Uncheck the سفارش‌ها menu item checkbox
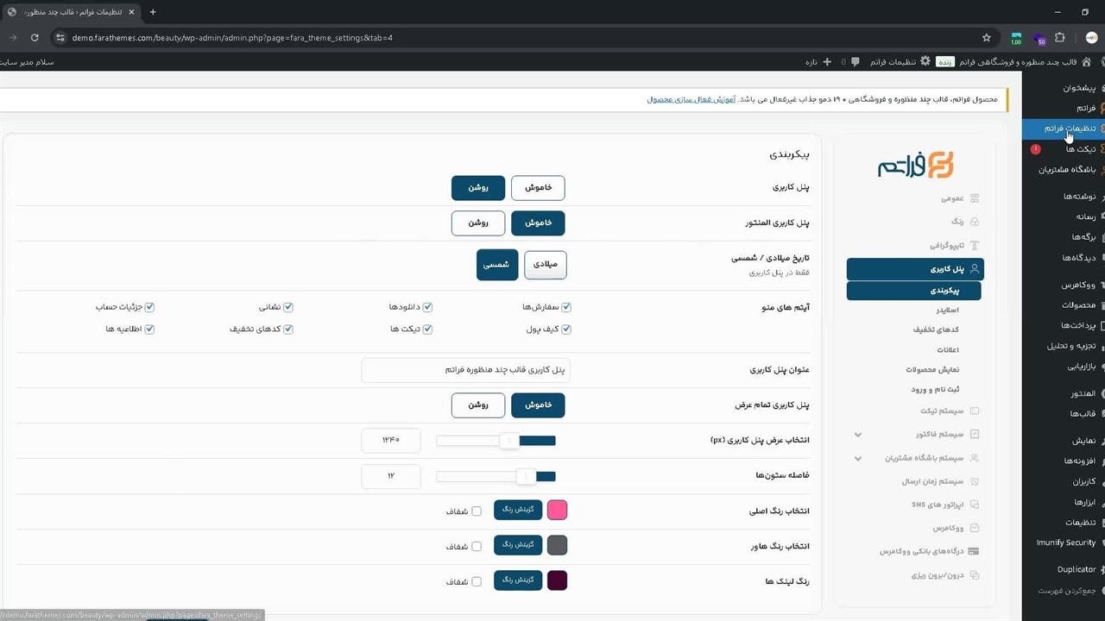 [566, 307]
